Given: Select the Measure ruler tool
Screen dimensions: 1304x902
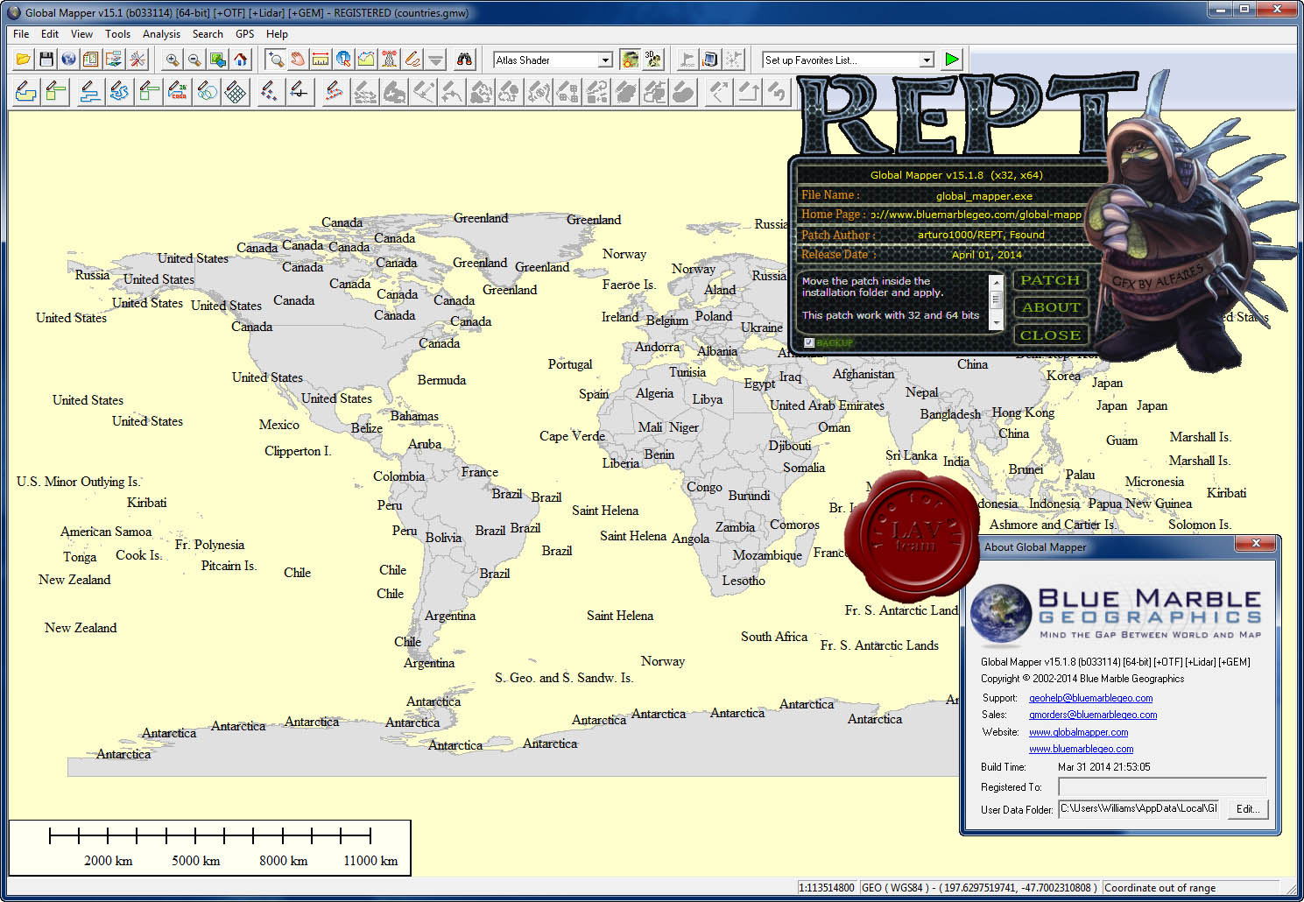Looking at the screenshot, I should click(x=321, y=60).
